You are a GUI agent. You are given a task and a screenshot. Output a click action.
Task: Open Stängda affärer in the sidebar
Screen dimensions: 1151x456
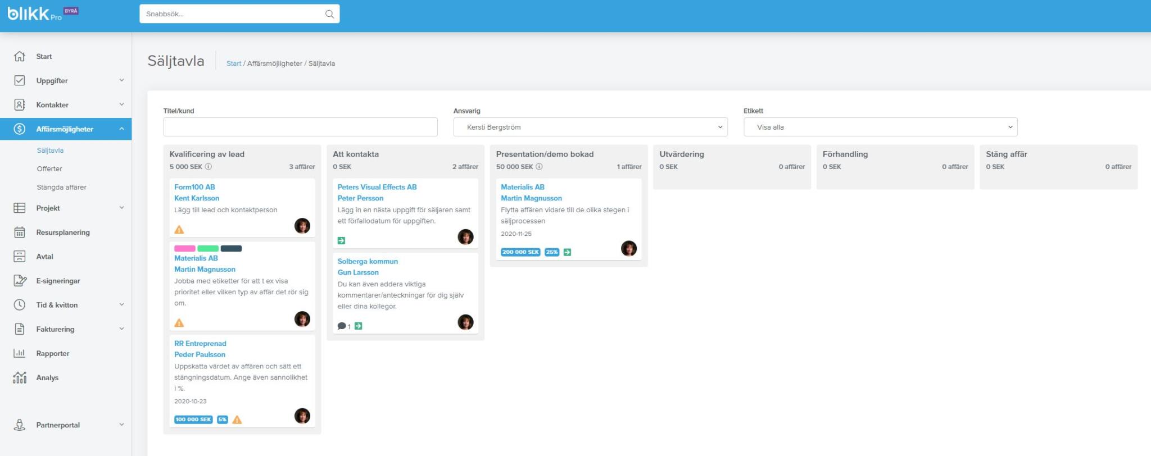[x=61, y=188]
